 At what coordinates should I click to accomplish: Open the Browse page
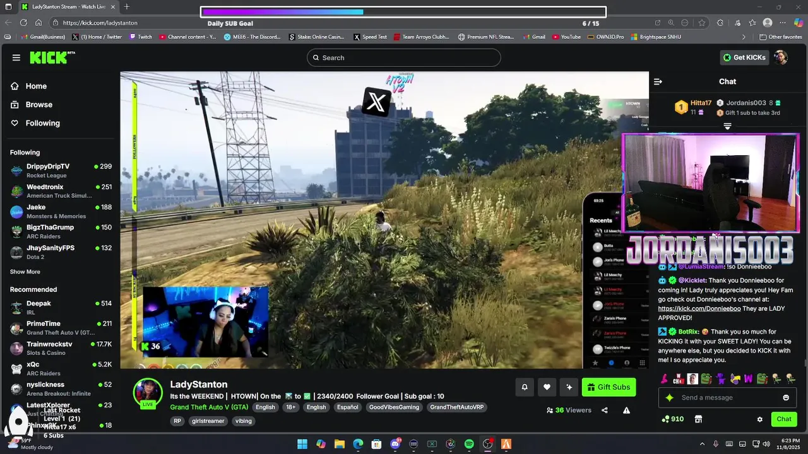[32, 105]
